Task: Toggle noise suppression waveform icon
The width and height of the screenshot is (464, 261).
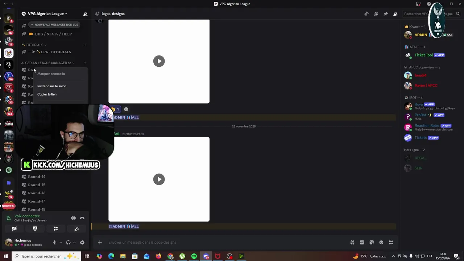Action: 73,218
